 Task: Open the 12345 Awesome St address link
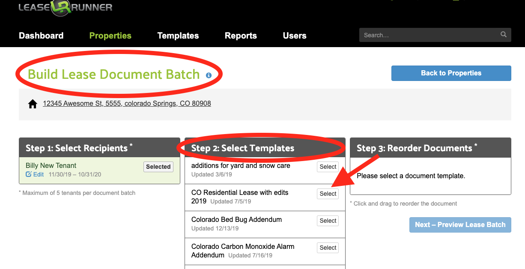tap(127, 103)
